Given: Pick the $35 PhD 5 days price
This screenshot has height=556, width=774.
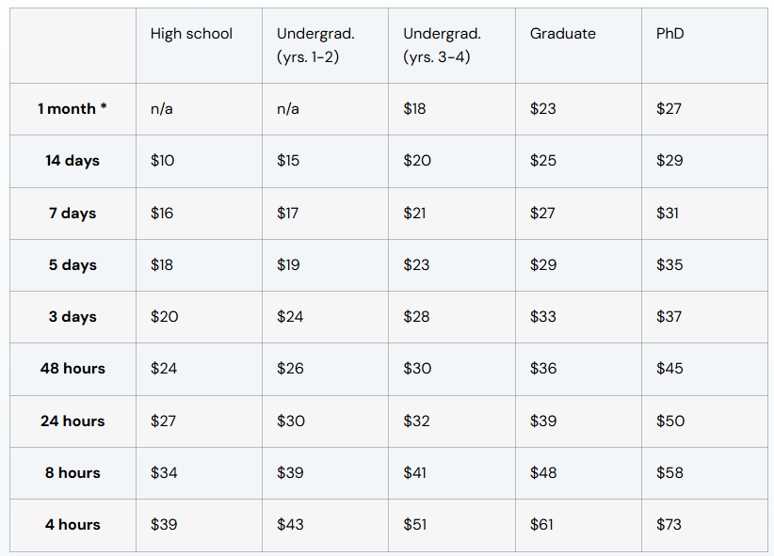Looking at the screenshot, I should pyautogui.click(x=669, y=265).
